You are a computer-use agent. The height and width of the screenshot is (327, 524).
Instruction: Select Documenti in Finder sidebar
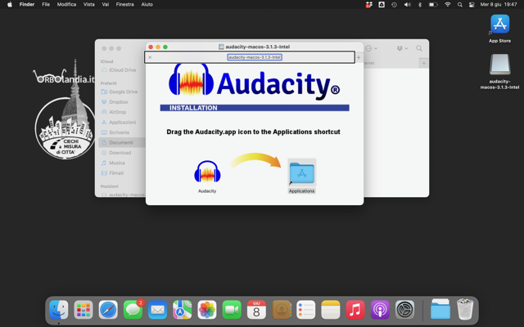pos(122,142)
